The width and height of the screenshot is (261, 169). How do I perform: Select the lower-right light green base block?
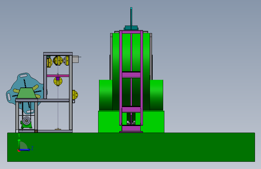coord(154,121)
